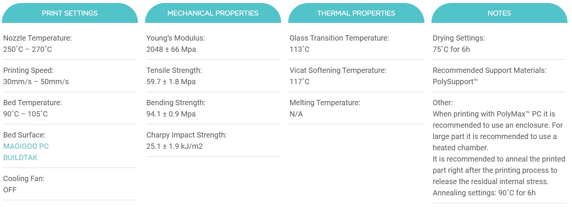The height and width of the screenshot is (207, 572).
Task: Click the NOTES header
Action: (499, 13)
